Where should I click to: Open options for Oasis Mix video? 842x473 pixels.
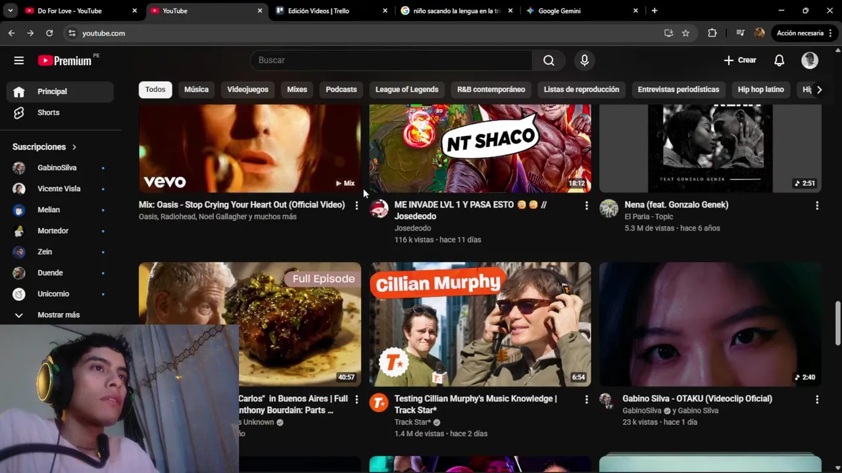coord(357,206)
